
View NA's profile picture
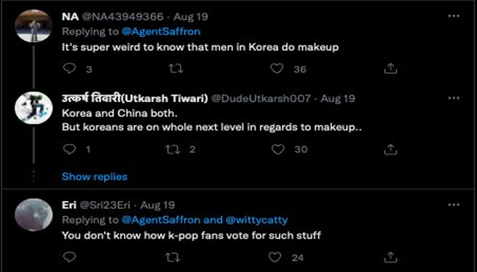coord(33,26)
